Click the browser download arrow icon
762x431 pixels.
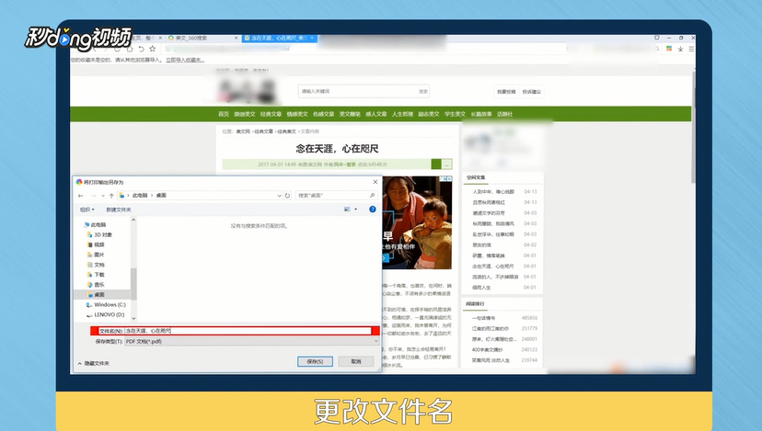coord(680,49)
